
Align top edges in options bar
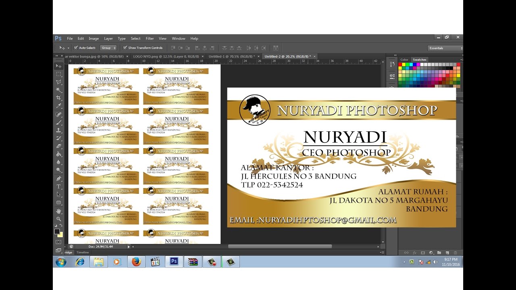(173, 48)
